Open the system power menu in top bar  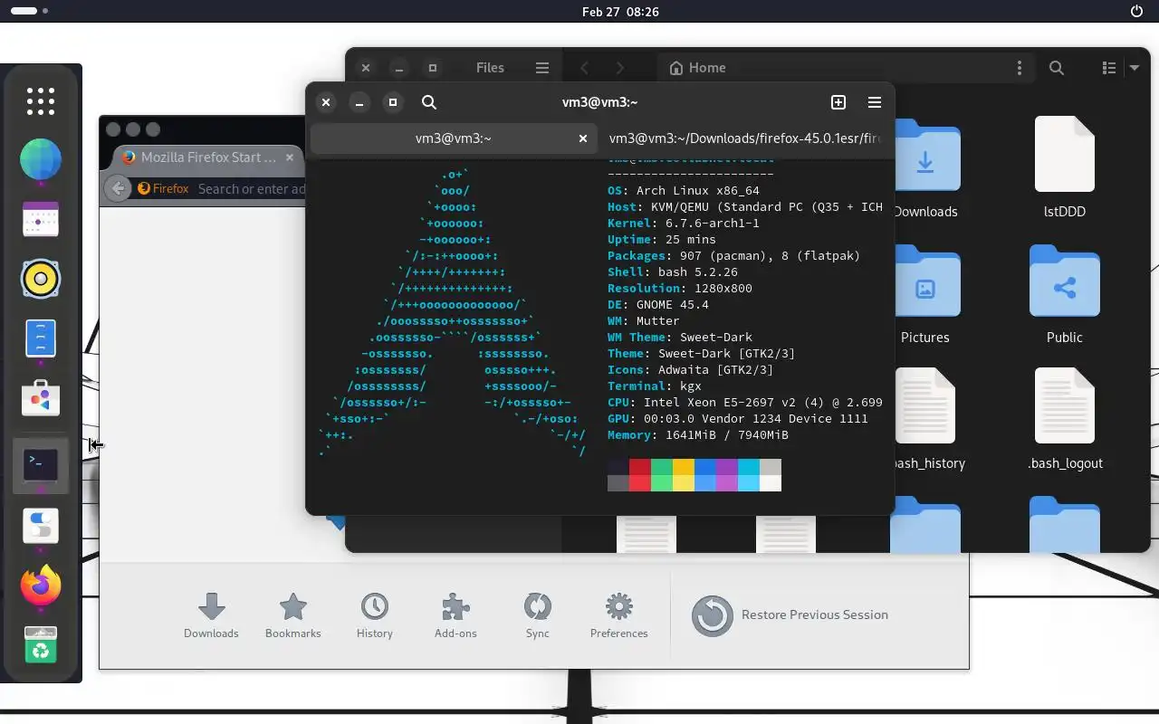tap(1137, 12)
